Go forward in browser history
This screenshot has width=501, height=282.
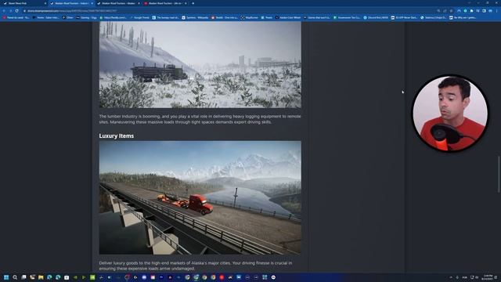click(x=10, y=10)
